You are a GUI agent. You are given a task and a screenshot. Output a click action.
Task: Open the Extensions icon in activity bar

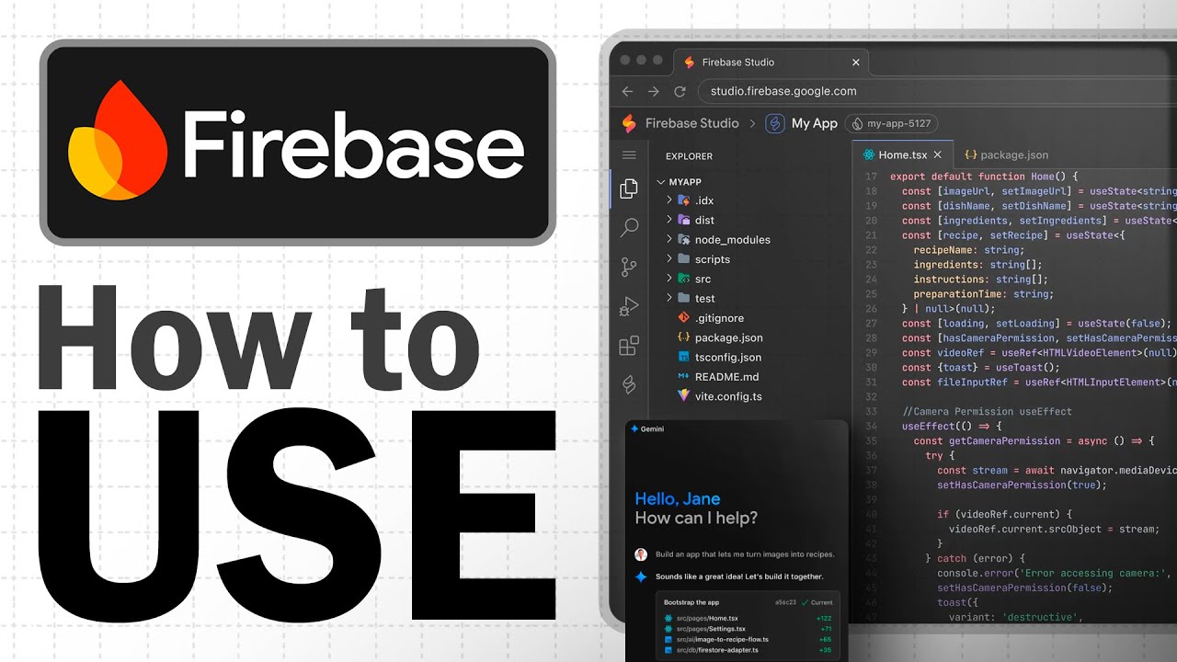coord(629,346)
